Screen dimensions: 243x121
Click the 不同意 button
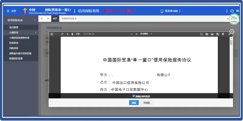[147, 103]
